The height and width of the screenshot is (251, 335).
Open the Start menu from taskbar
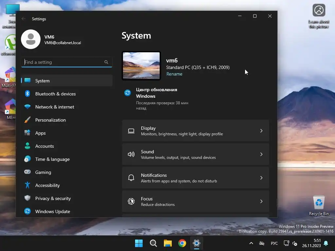pyautogui.click(x=139, y=243)
